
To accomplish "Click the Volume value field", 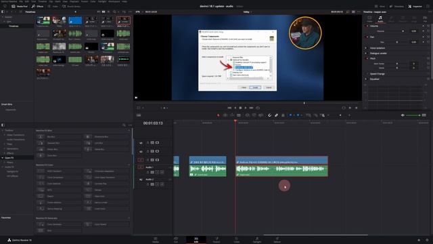I will point(413,31).
